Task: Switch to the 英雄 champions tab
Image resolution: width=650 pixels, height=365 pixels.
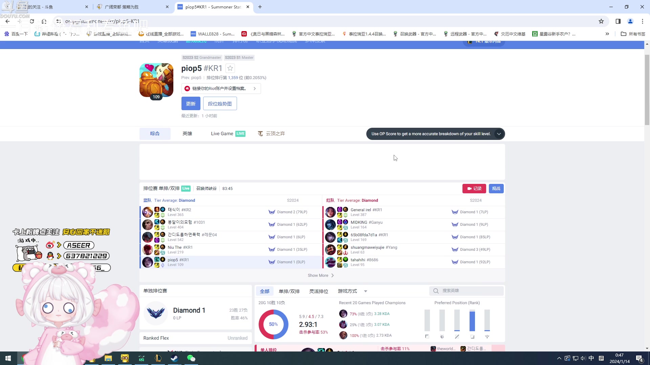Action: click(x=187, y=134)
